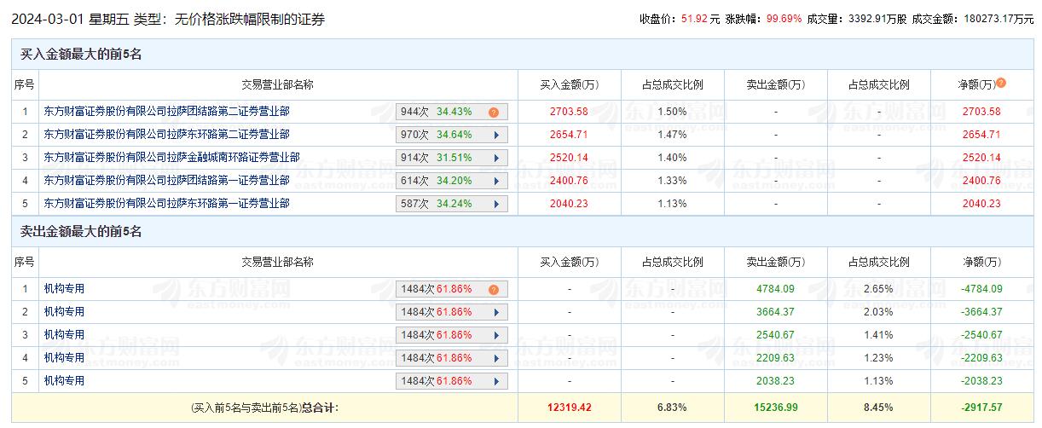Image resolution: width=1042 pixels, height=428 pixels.
Task: Click the arrow icon in the 614次 34.20% box
Action: click(495, 181)
